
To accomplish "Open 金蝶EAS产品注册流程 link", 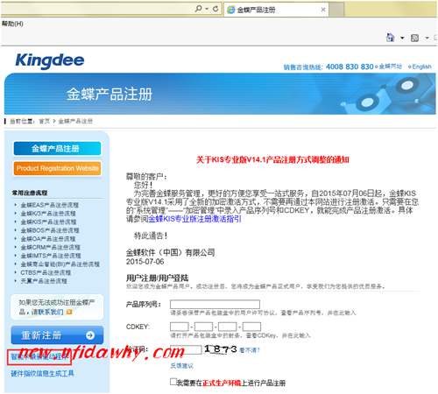I will tap(50, 205).
